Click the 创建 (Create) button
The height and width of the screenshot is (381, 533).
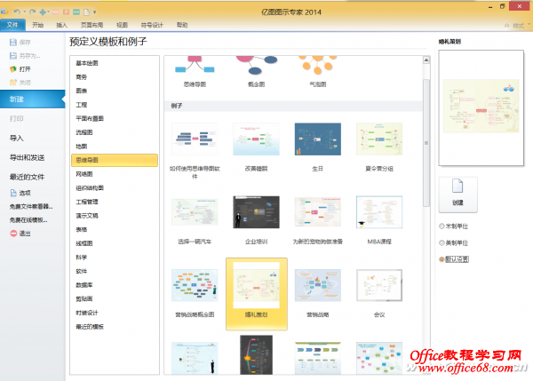click(x=457, y=194)
